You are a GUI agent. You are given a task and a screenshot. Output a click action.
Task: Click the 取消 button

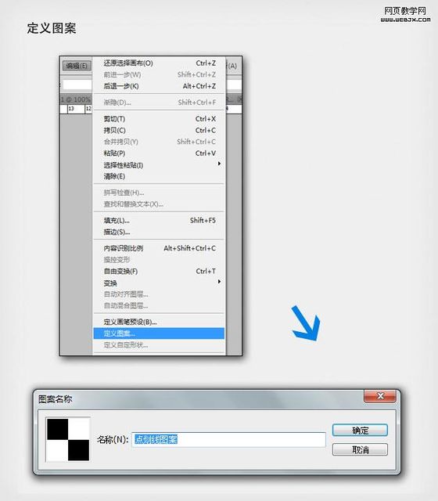tap(360, 450)
